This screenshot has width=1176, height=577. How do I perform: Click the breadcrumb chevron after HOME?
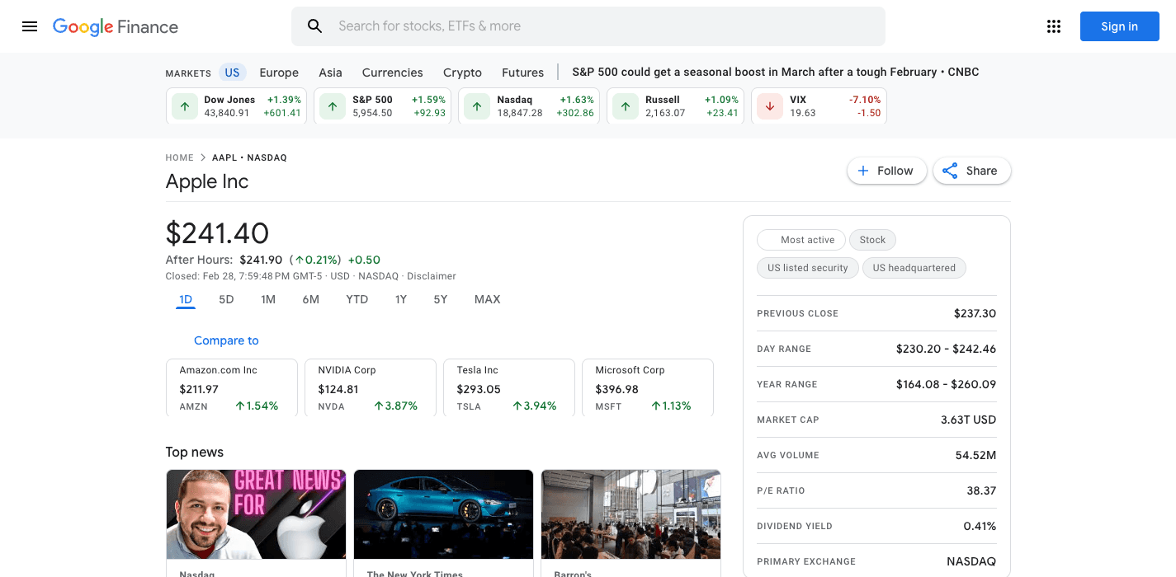click(203, 157)
